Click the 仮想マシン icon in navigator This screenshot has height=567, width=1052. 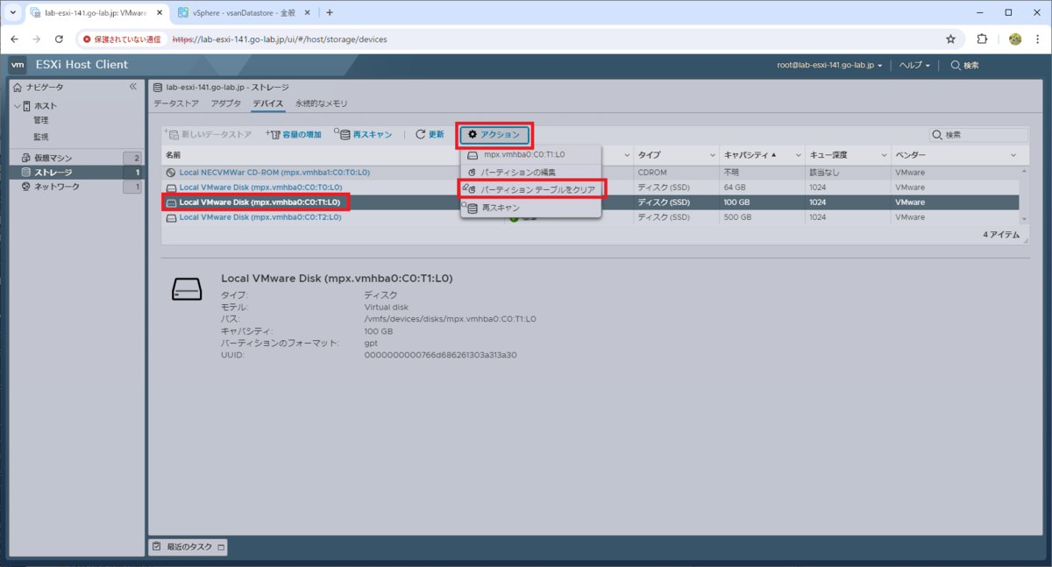click(25, 158)
